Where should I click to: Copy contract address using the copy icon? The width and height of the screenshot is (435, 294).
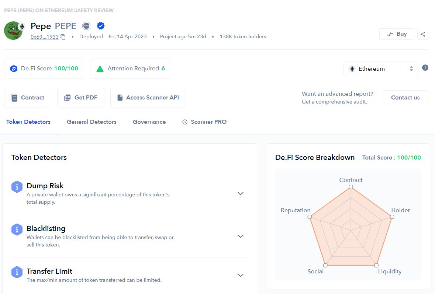(x=63, y=37)
